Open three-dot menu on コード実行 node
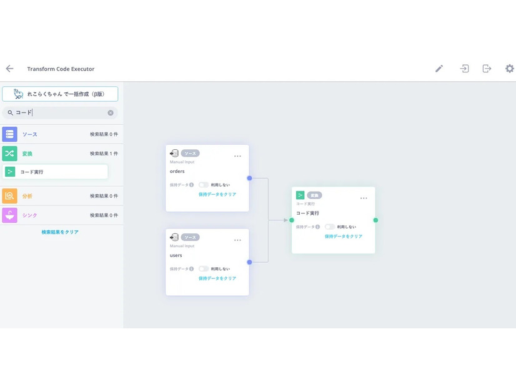The height and width of the screenshot is (387, 516). pos(364,198)
